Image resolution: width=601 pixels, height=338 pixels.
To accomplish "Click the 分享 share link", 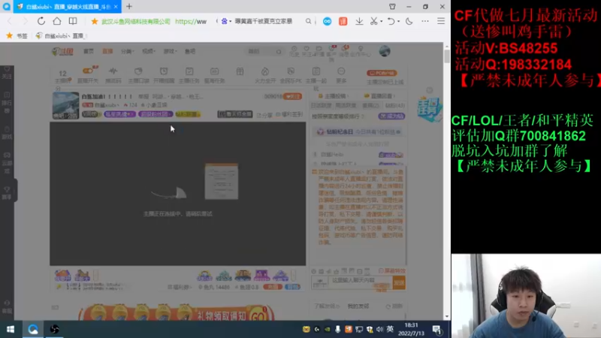I will click(x=264, y=115).
